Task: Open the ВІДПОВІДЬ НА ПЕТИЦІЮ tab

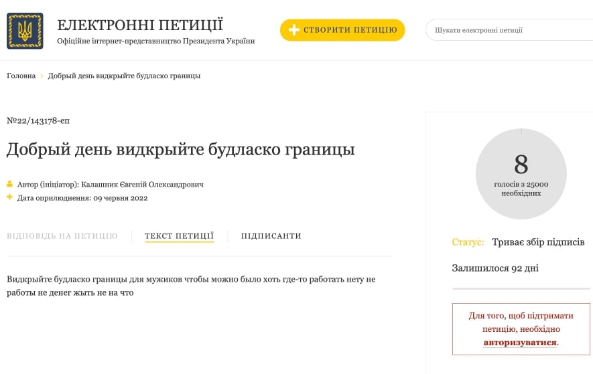Action: [62, 236]
